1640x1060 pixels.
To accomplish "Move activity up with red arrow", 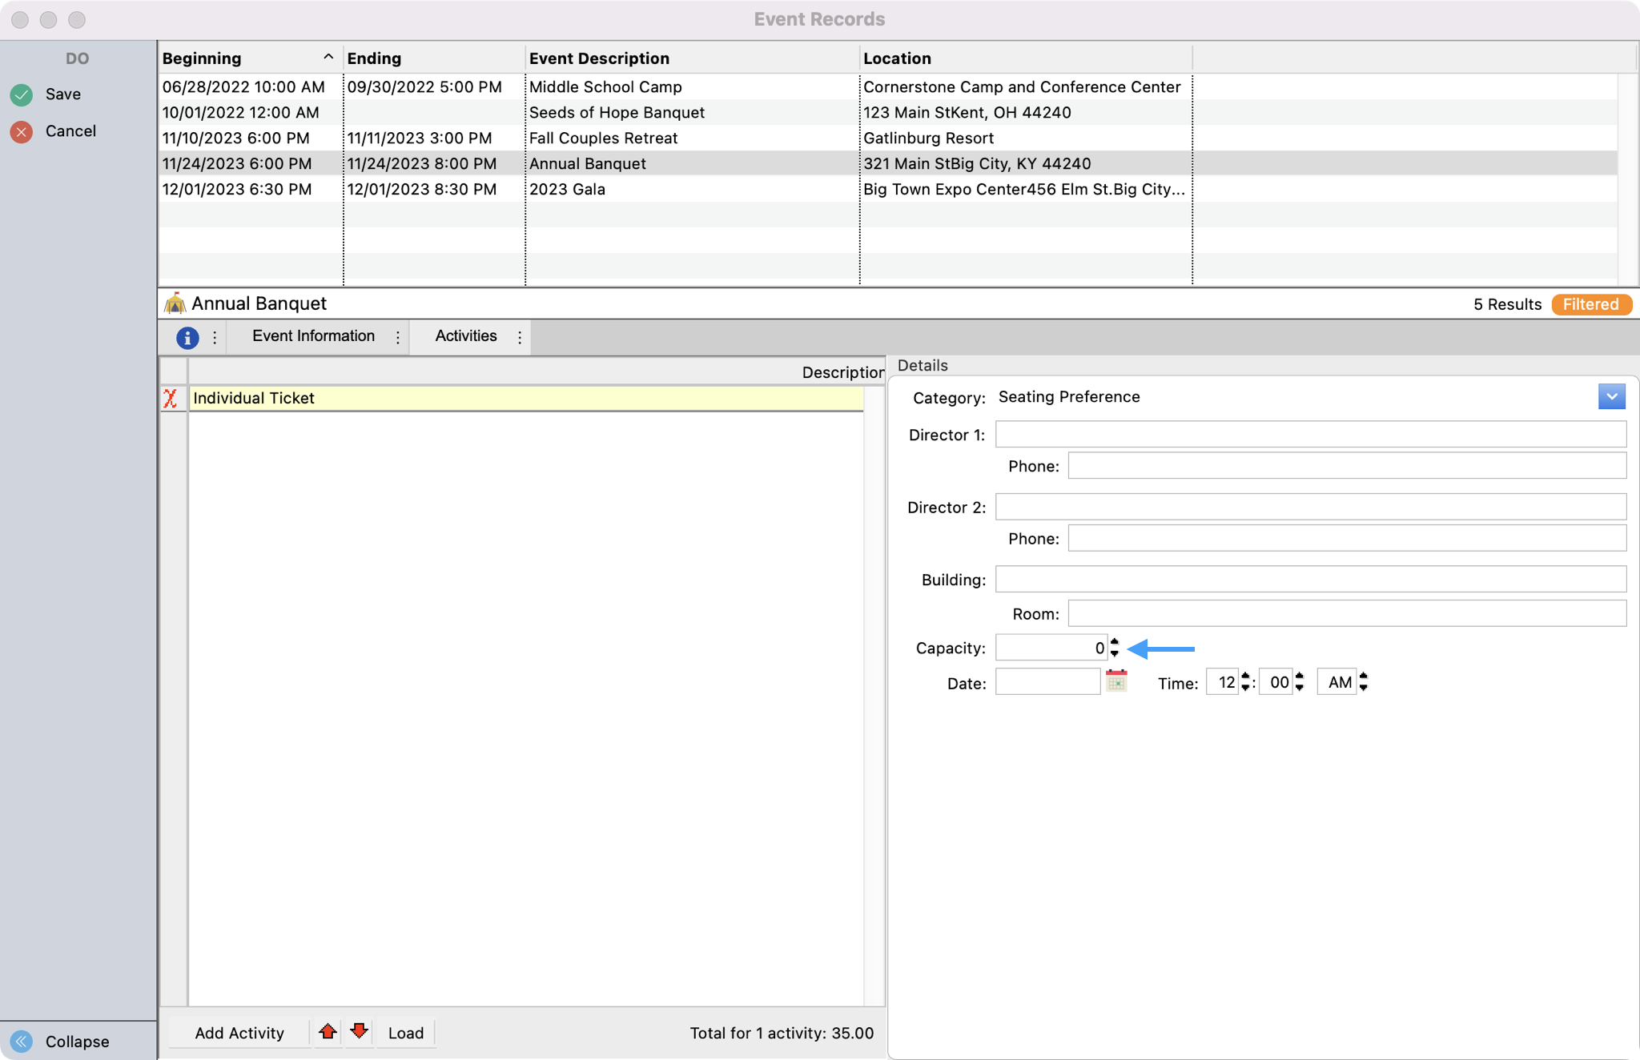I will pyautogui.click(x=328, y=1032).
